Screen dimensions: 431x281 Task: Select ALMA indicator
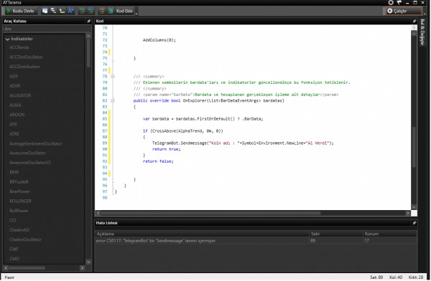[x=15, y=105]
